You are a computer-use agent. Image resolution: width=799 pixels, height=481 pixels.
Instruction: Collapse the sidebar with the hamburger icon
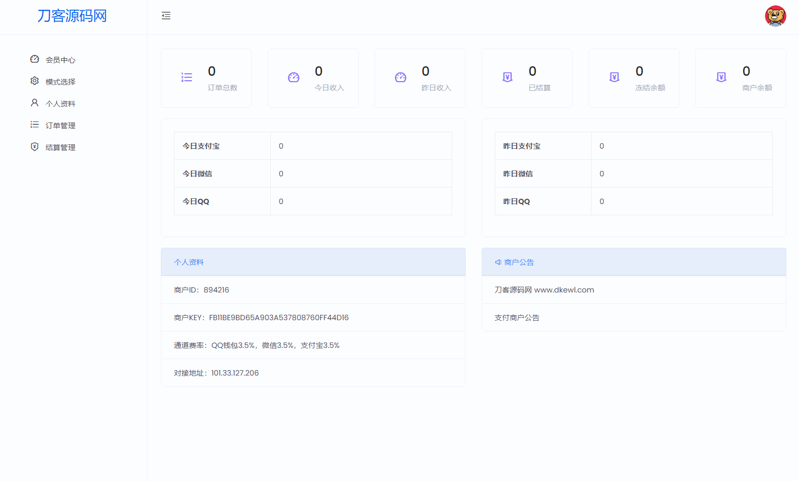166,16
